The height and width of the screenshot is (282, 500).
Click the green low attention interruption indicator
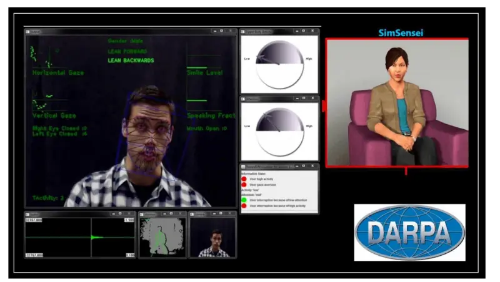[244, 200]
